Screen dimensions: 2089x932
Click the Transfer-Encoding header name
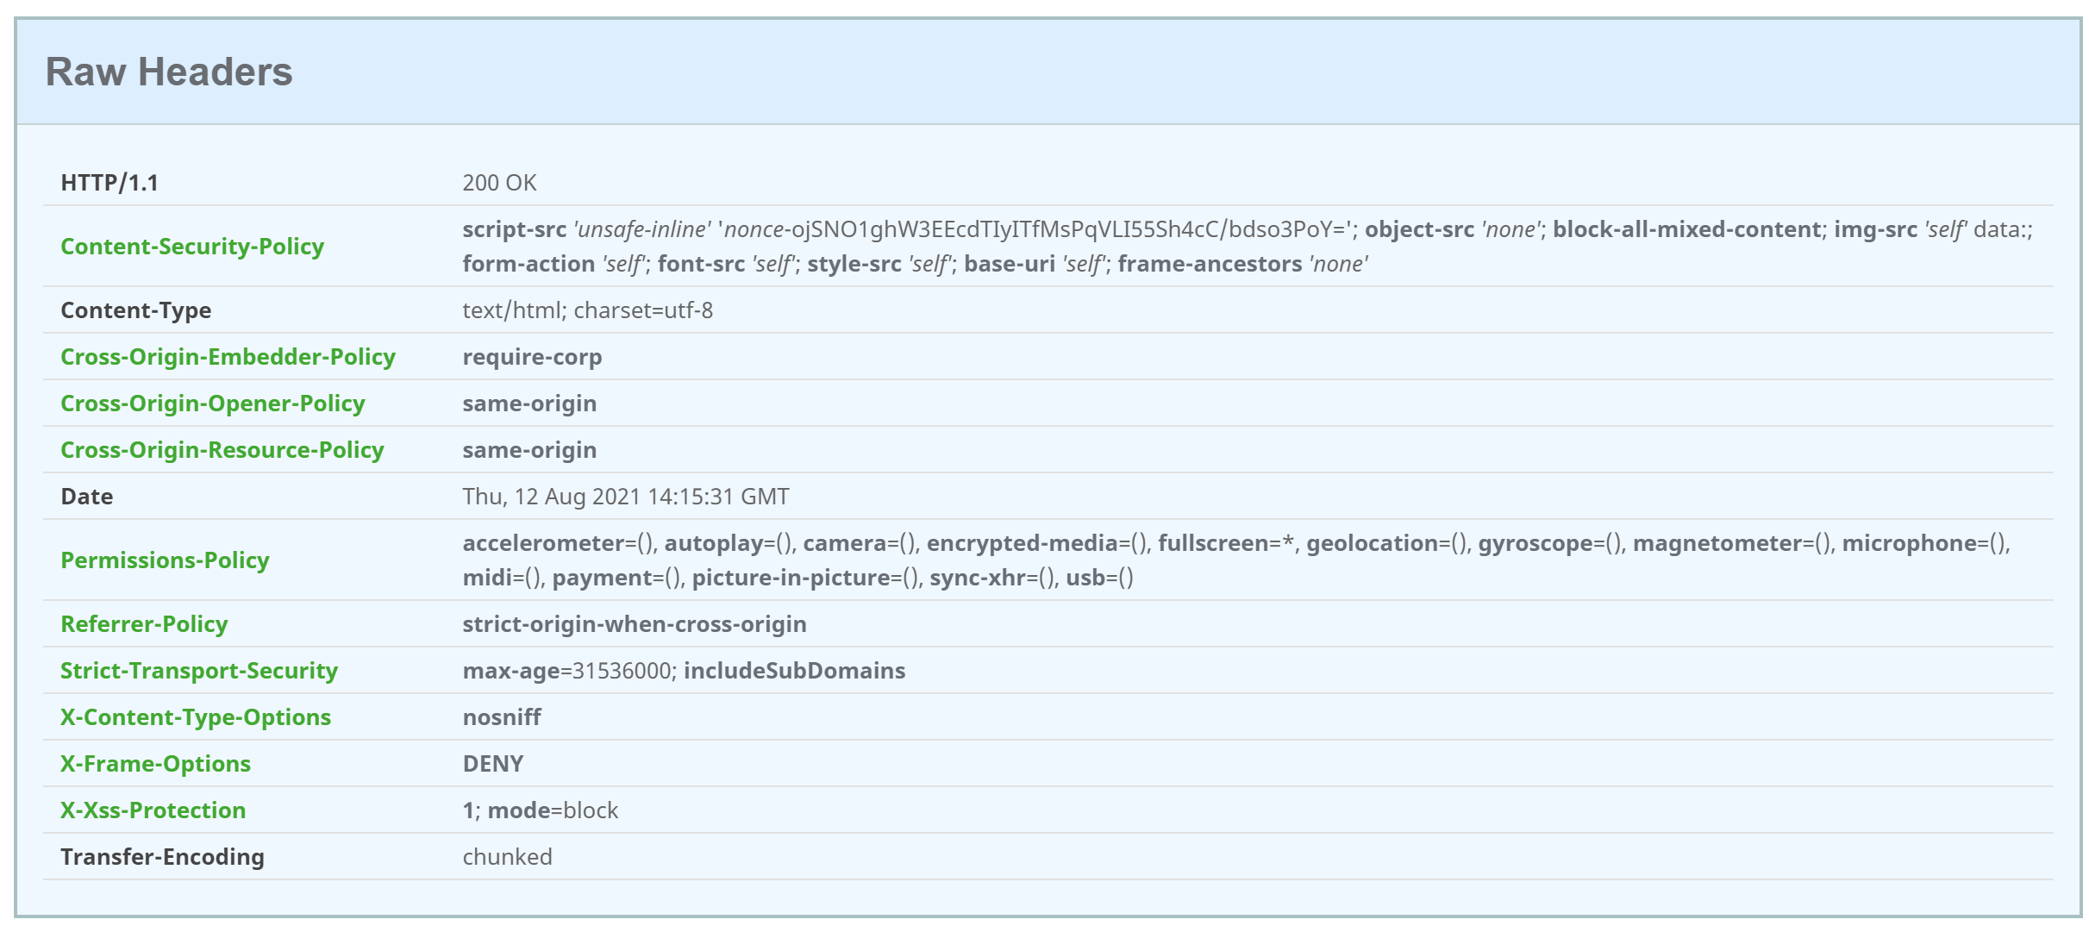tap(162, 857)
